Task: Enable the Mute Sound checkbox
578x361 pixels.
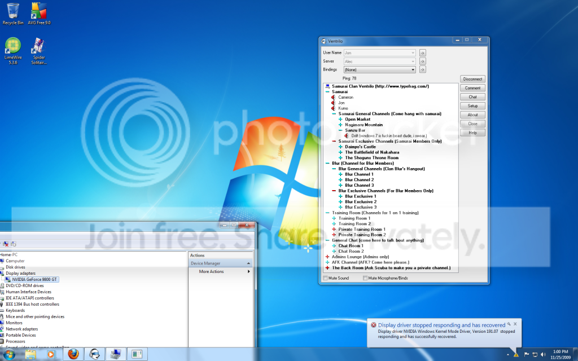Action: pyautogui.click(x=325, y=278)
